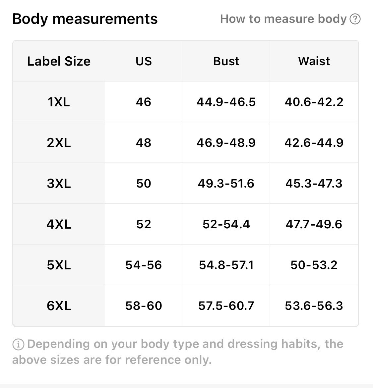Click the info icon beside the disclaimer
Viewport: 373px width, 388px height.
coord(18,345)
